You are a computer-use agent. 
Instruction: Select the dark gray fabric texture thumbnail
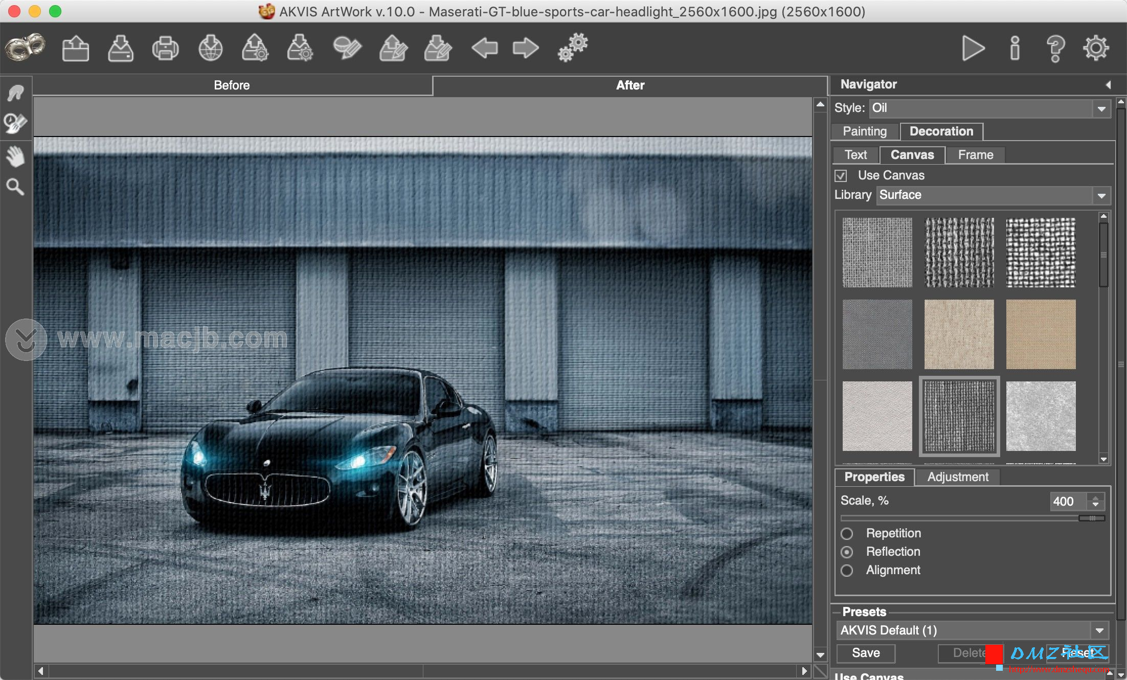pos(877,334)
